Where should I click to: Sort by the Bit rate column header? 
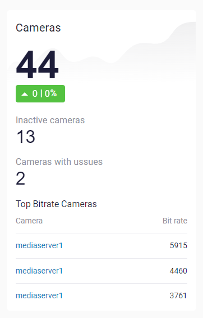pyautogui.click(x=175, y=221)
